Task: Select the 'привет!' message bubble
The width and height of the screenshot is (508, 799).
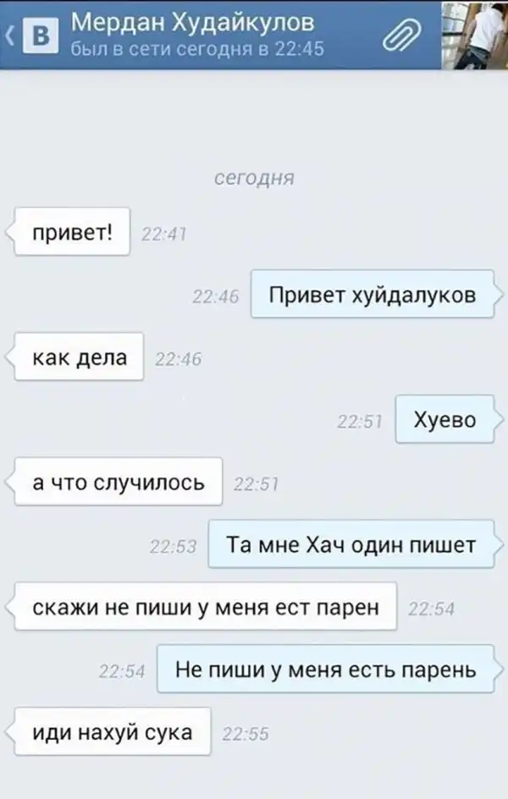Action: (72, 232)
